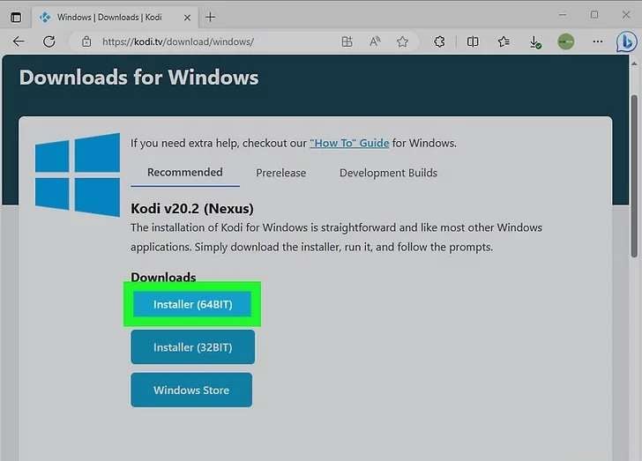642x461 pixels.
Task: Open browser Extensions puzzle icon
Action: click(x=439, y=41)
